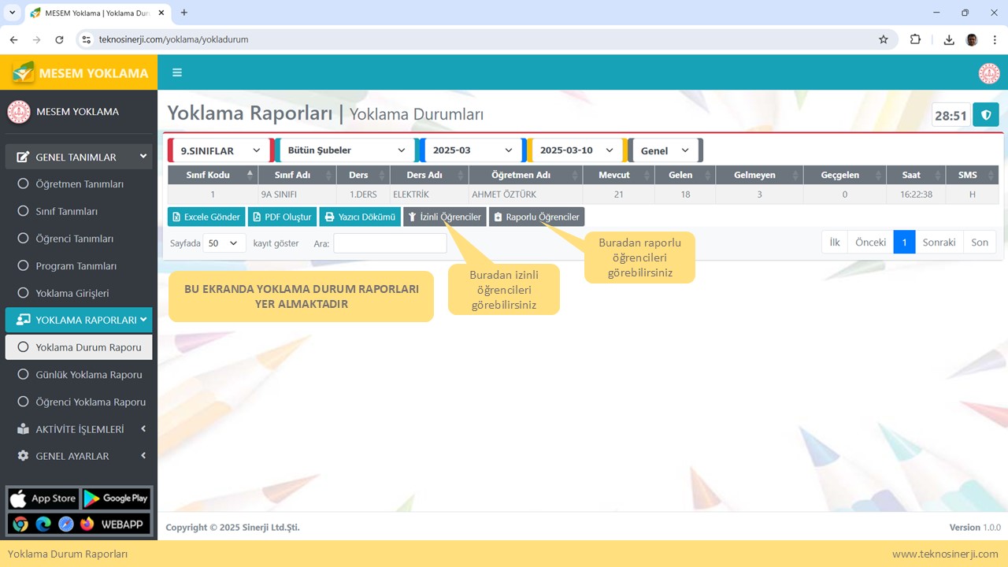Select Öğrenci Tanımları in the sidebar
The image size is (1008, 567).
click(x=75, y=239)
